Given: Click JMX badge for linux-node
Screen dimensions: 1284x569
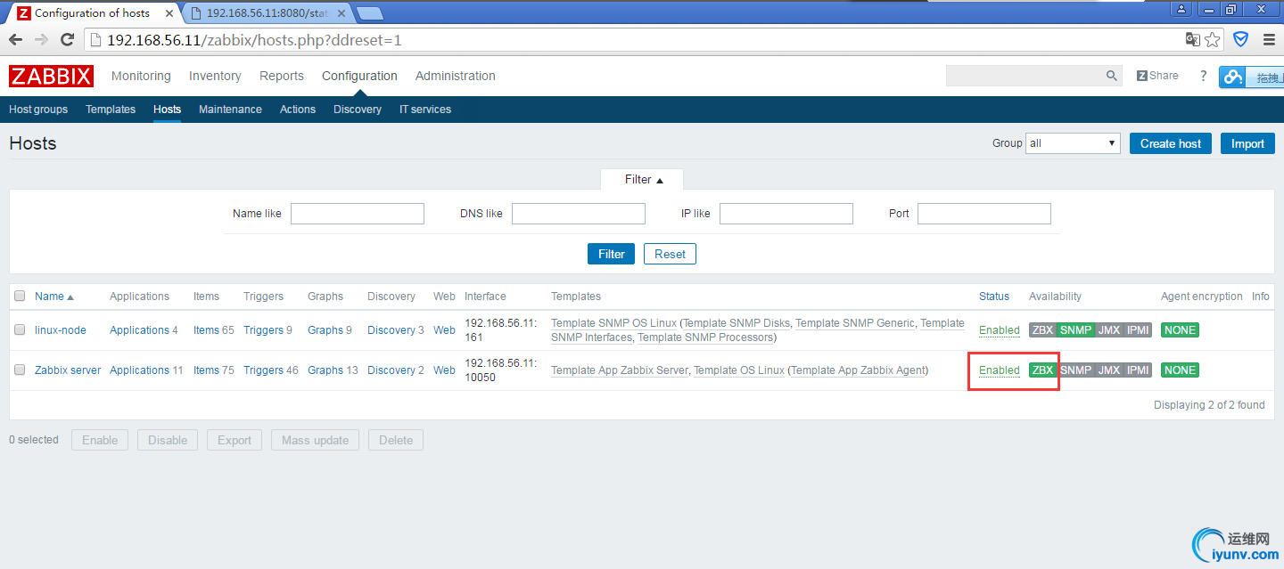Looking at the screenshot, I should [1109, 330].
